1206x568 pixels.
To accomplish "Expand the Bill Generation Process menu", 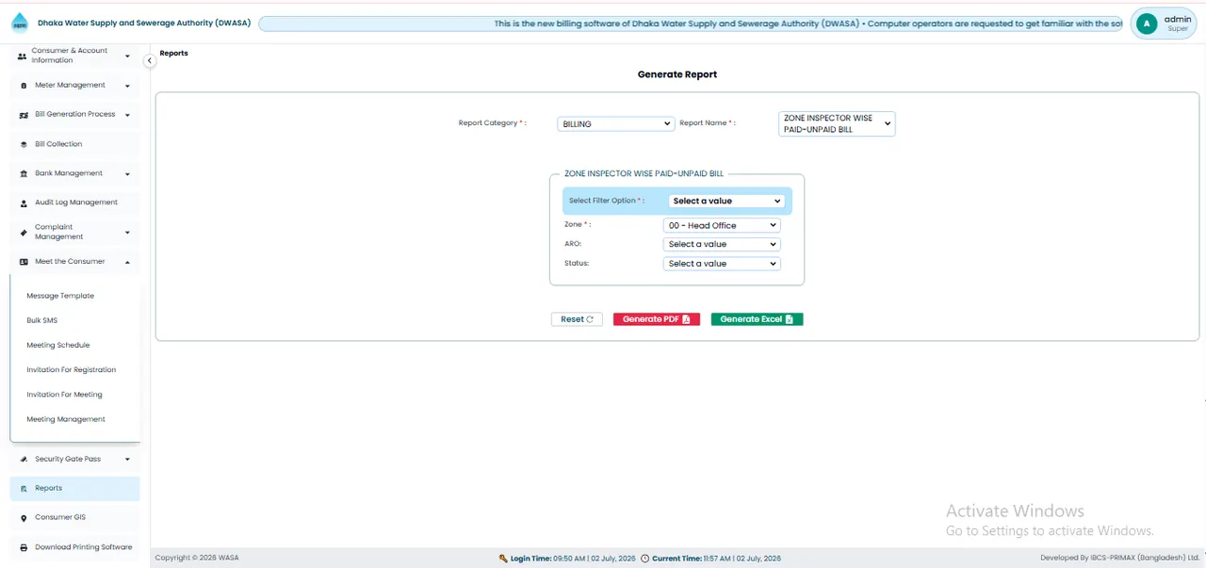I will click(127, 115).
